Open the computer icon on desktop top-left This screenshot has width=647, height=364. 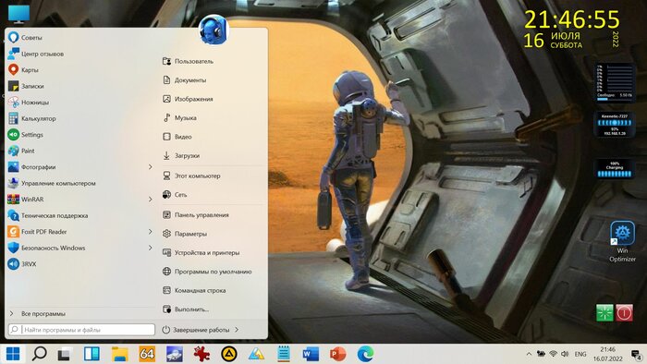[x=18, y=14]
